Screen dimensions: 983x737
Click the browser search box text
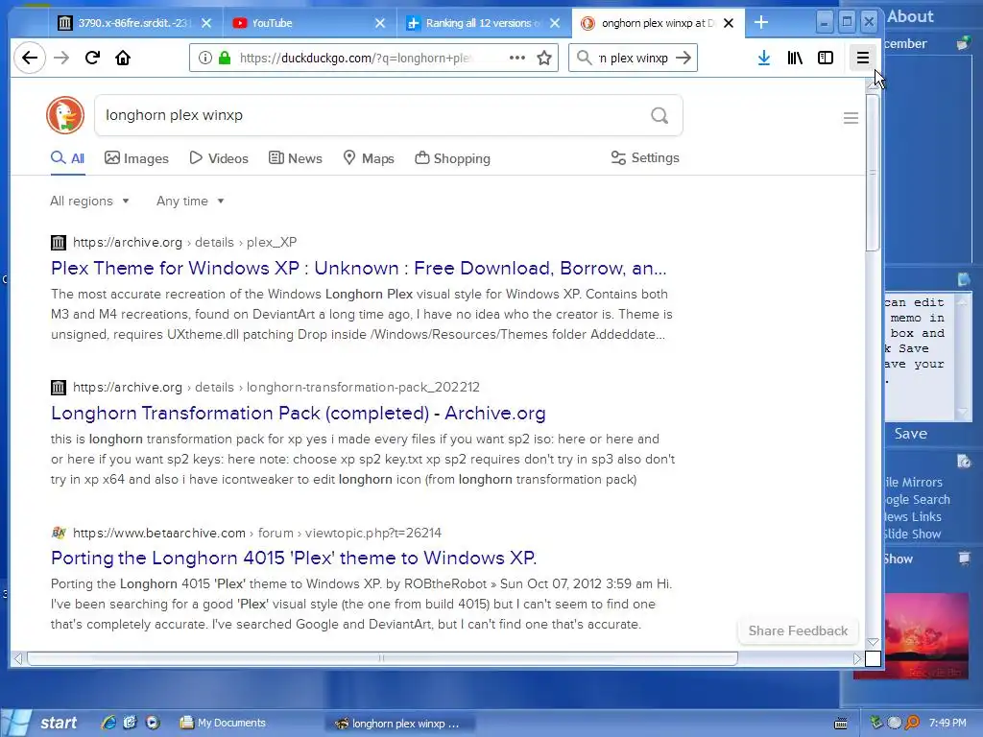coord(634,58)
